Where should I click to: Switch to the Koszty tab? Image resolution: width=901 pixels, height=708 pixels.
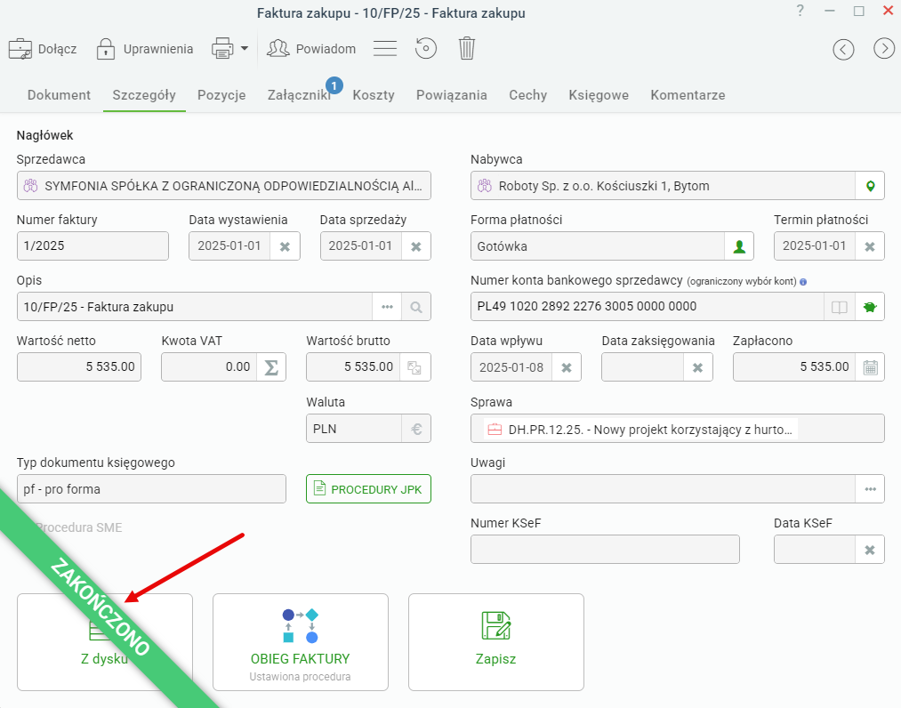(x=374, y=95)
